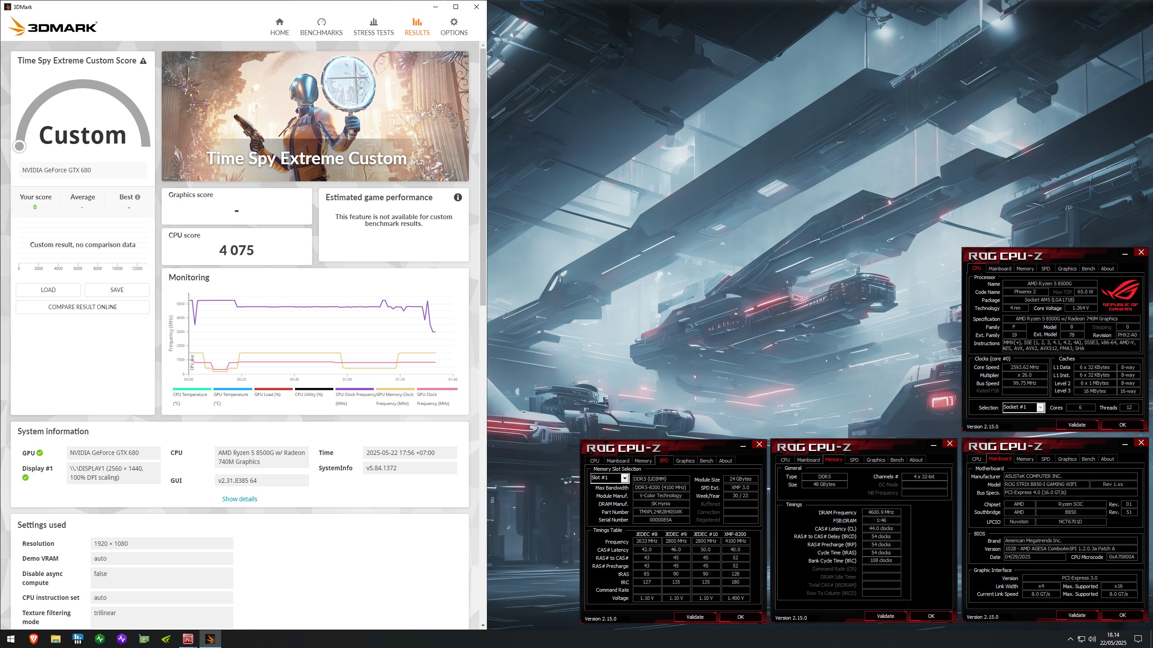The image size is (1153, 648).
Task: Click ROG STRIX B850-I GAMING WIFI model field
Action: click(1046, 484)
